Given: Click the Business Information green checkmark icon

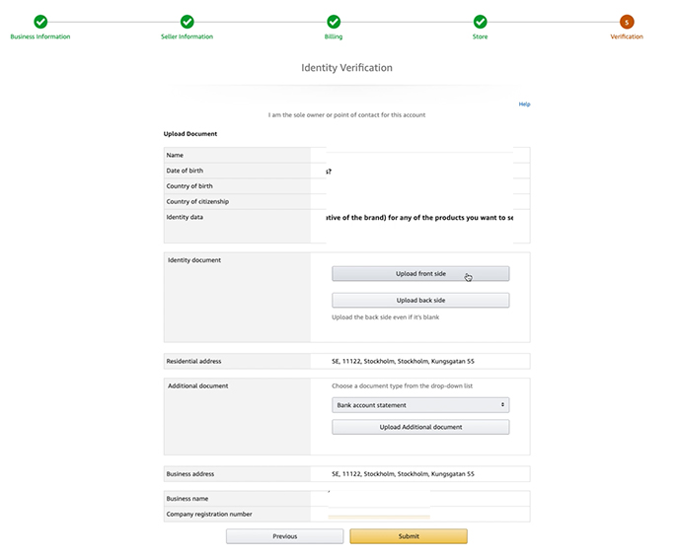Looking at the screenshot, I should 40,22.
